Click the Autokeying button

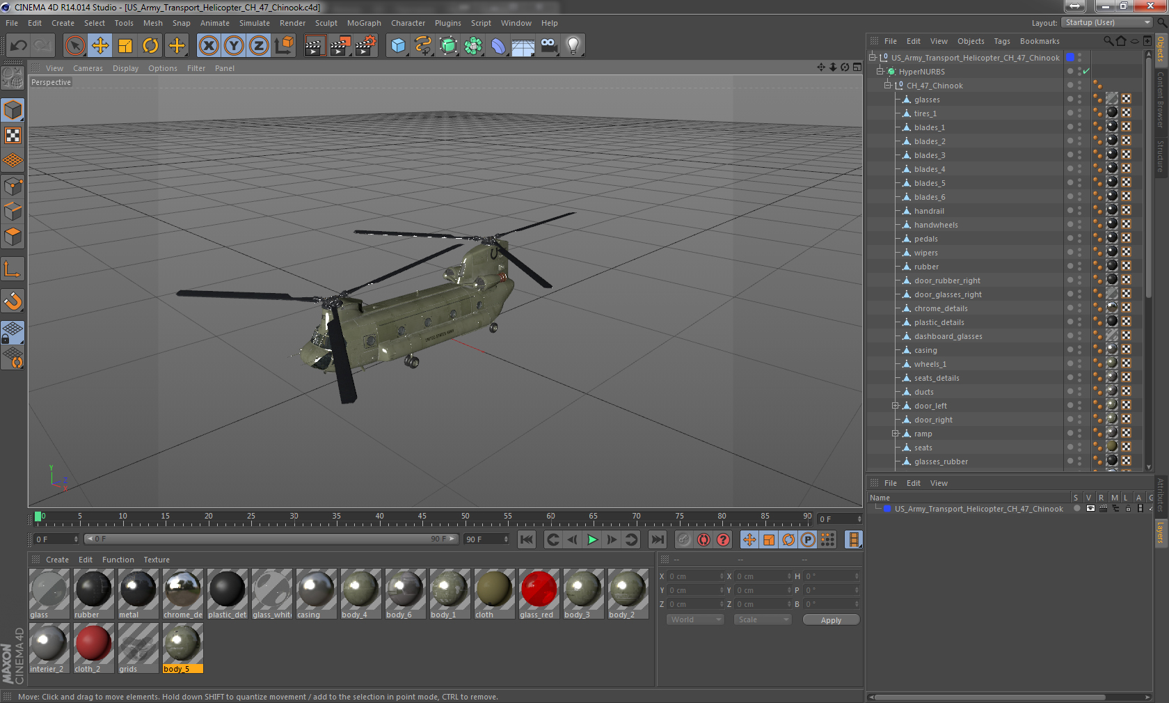[x=703, y=539]
